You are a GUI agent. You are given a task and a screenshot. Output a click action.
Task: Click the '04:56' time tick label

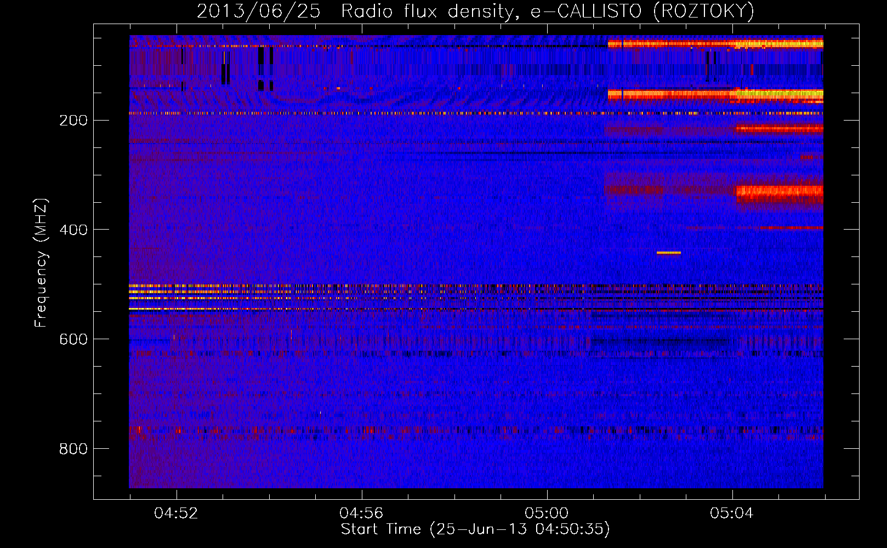coord(361,513)
